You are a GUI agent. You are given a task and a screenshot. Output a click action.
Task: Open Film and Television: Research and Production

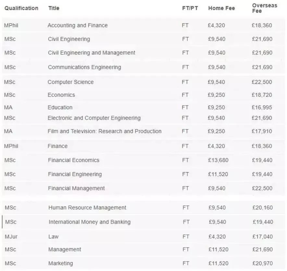click(105, 131)
